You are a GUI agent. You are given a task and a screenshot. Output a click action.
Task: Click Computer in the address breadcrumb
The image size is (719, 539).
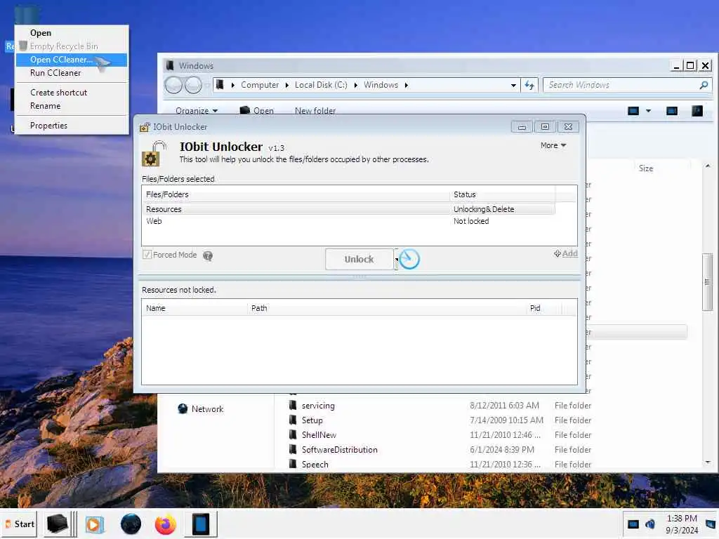point(260,85)
